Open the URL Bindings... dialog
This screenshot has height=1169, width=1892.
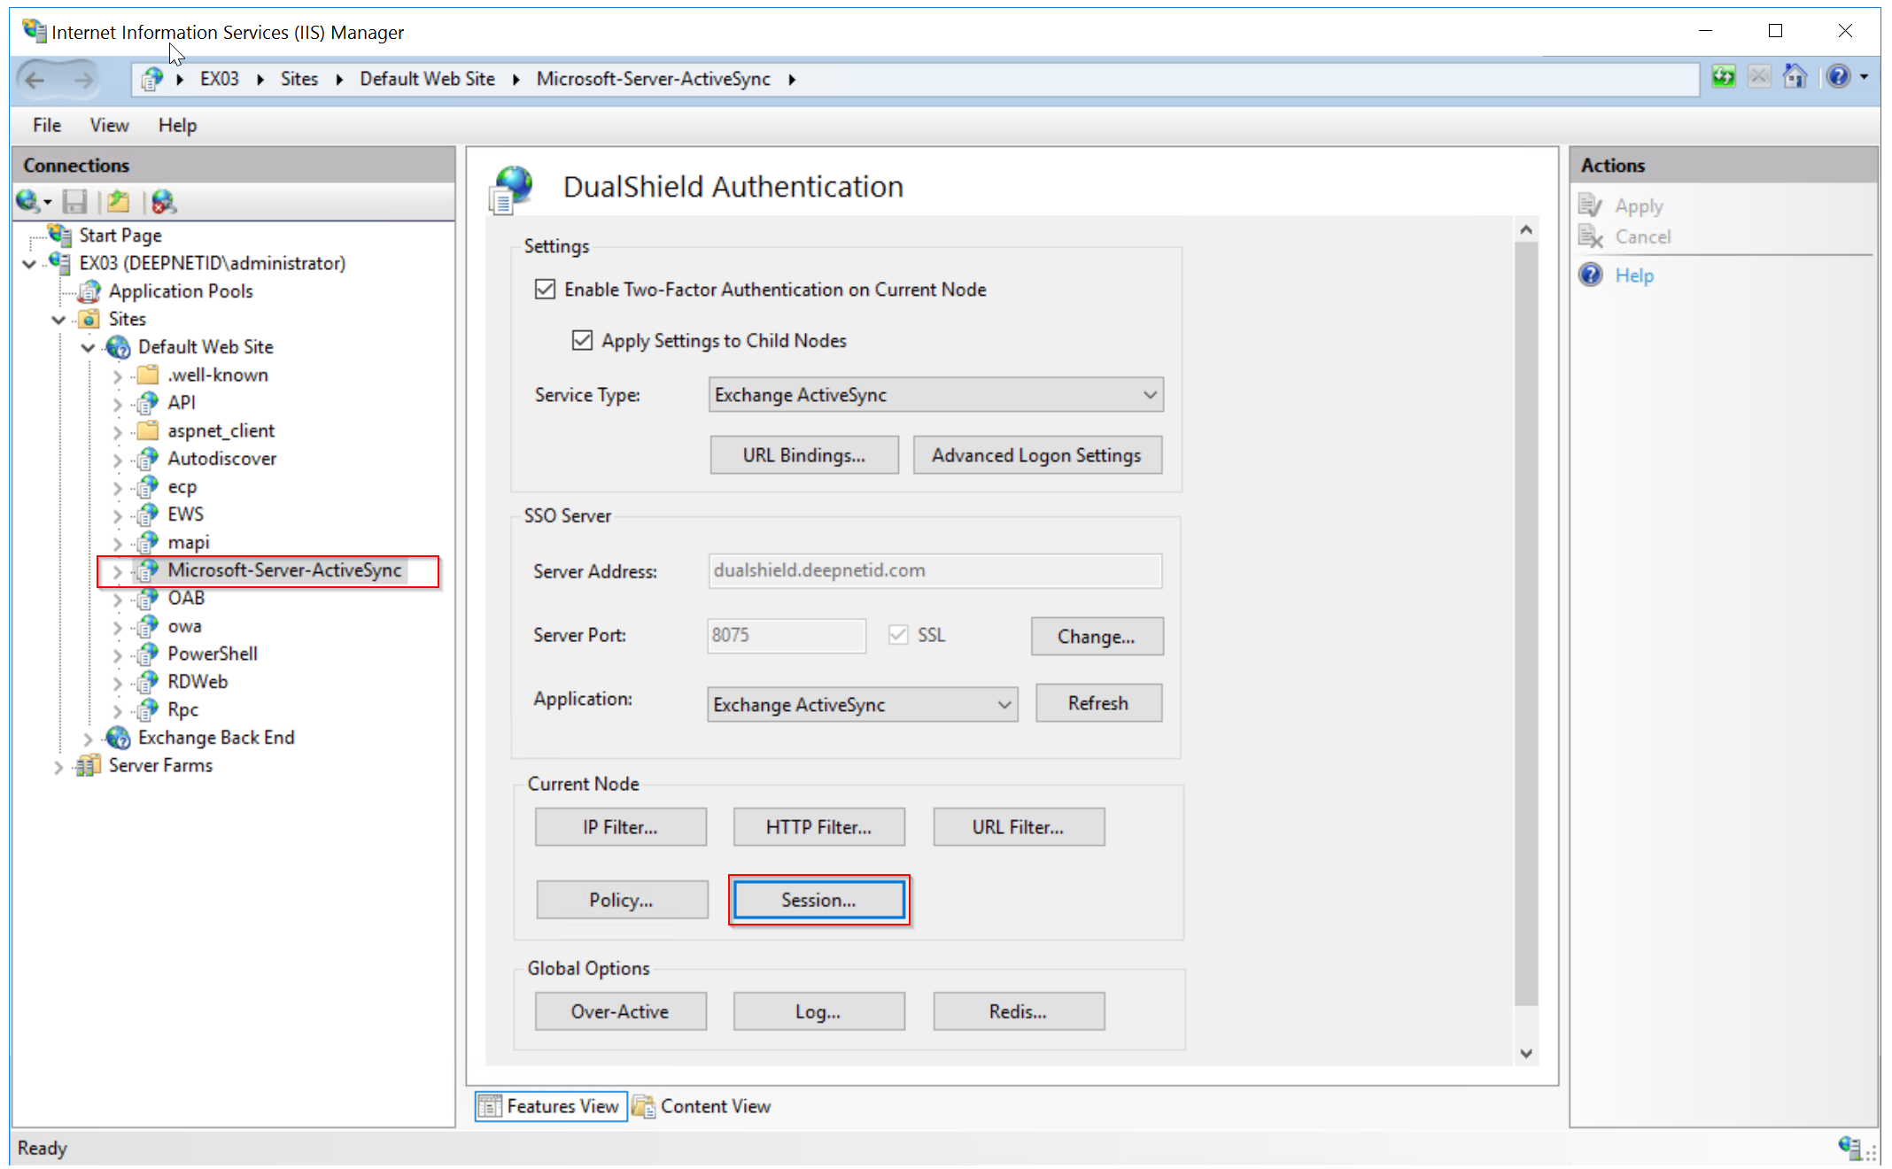[x=803, y=455]
